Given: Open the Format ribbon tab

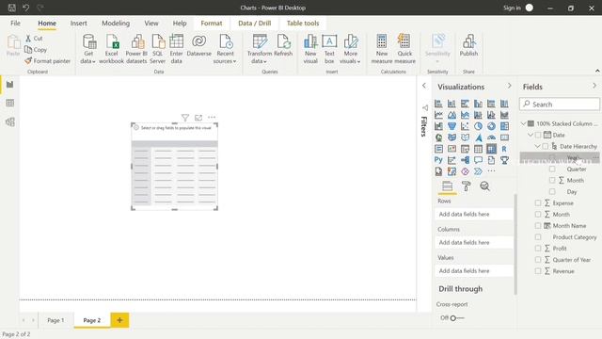Looking at the screenshot, I should tap(212, 23).
